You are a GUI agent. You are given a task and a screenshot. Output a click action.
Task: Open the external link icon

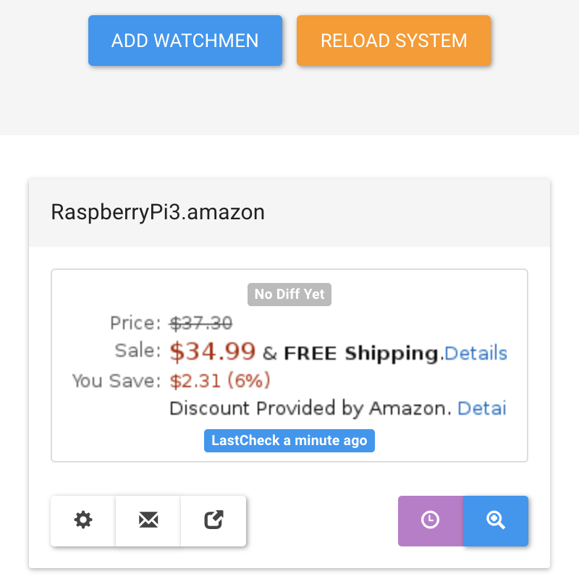(214, 520)
